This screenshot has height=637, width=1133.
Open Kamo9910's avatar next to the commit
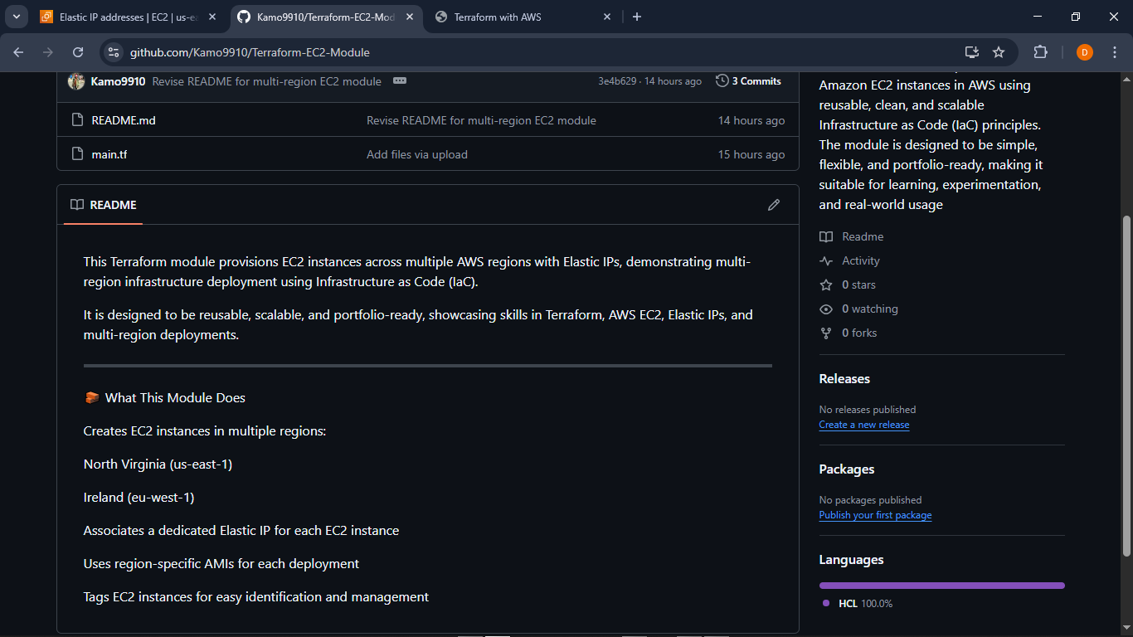[75, 80]
